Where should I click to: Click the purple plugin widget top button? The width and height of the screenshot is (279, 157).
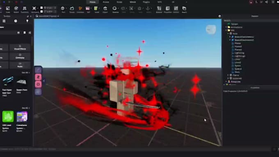click(38, 70)
